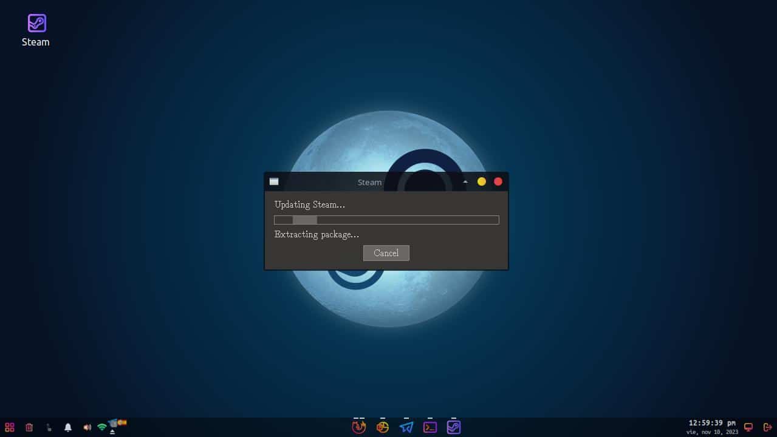Switch to Telegram in the taskbar
The width and height of the screenshot is (777, 437).
tap(406, 427)
